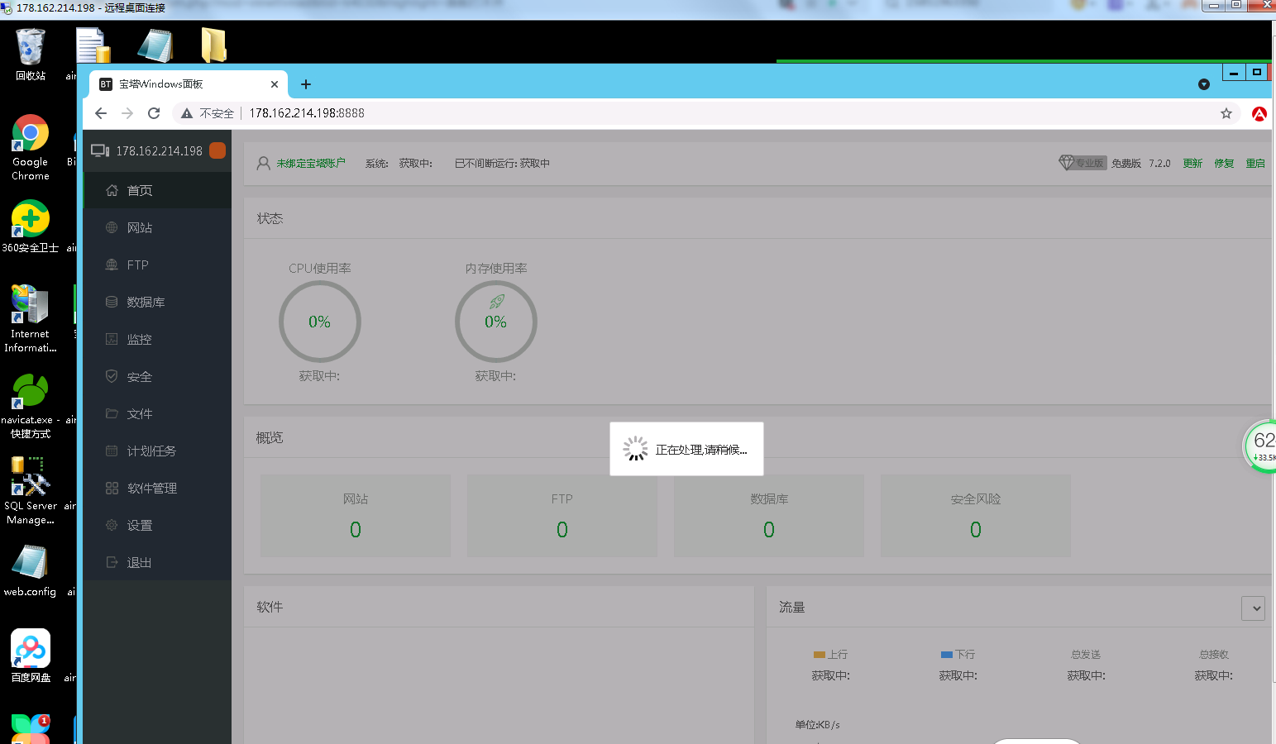The width and height of the screenshot is (1276, 744).
Task: Close the 宝塔Windows面板 tab
Action: pyautogui.click(x=275, y=84)
